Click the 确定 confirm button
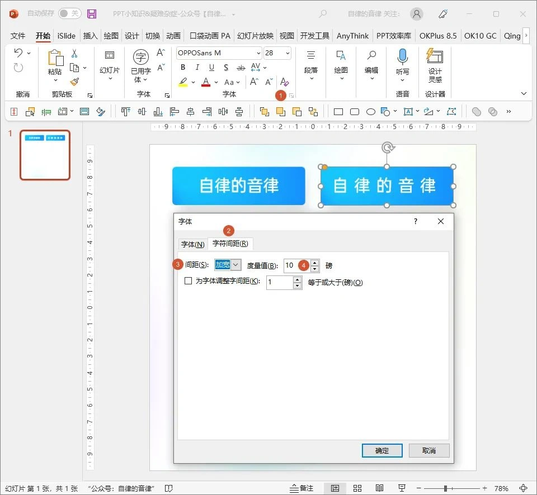 pyautogui.click(x=382, y=450)
